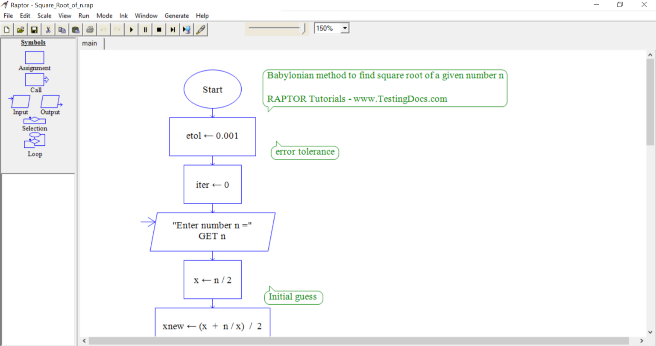The width and height of the screenshot is (656, 346).
Task: Create a new flowchart file
Action: (6, 29)
